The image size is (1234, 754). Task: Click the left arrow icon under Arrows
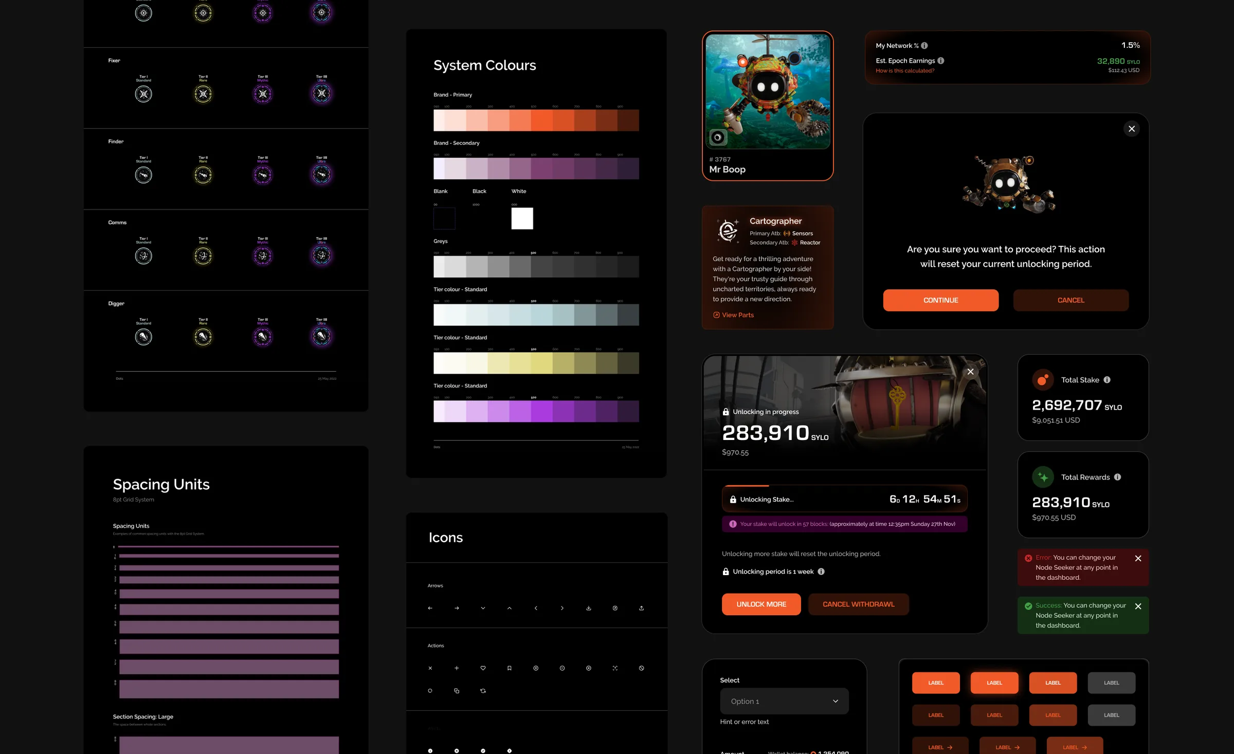pyautogui.click(x=430, y=608)
